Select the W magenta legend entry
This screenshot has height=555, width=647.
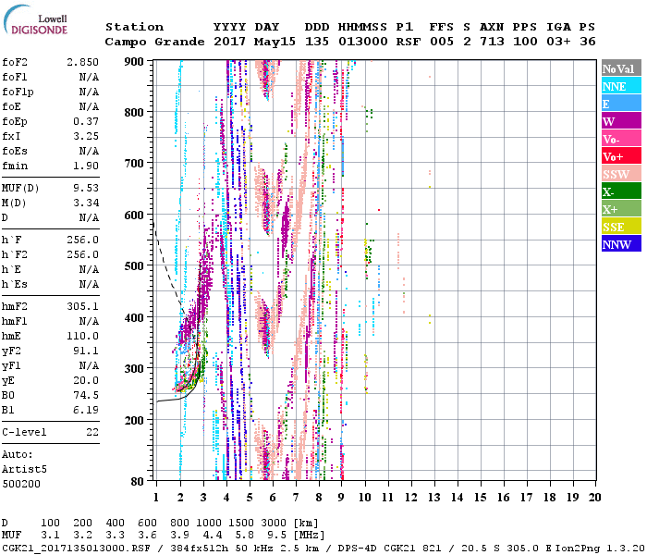click(x=619, y=121)
